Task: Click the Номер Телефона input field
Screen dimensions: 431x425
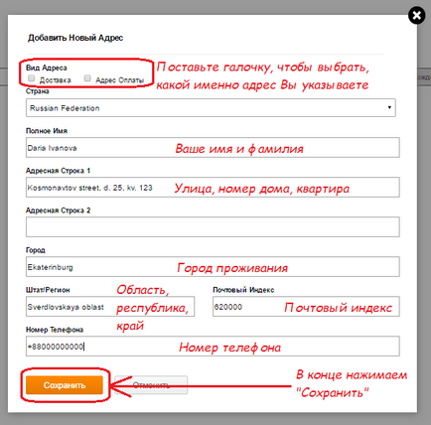Action: click(x=213, y=347)
